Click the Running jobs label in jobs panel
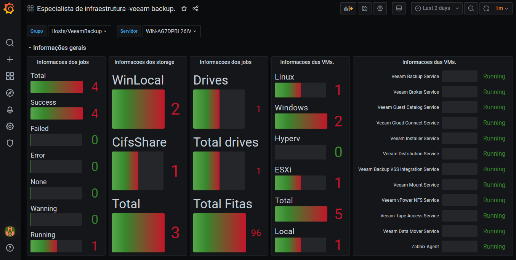Viewport: 516px width, 260px height. tap(43, 235)
